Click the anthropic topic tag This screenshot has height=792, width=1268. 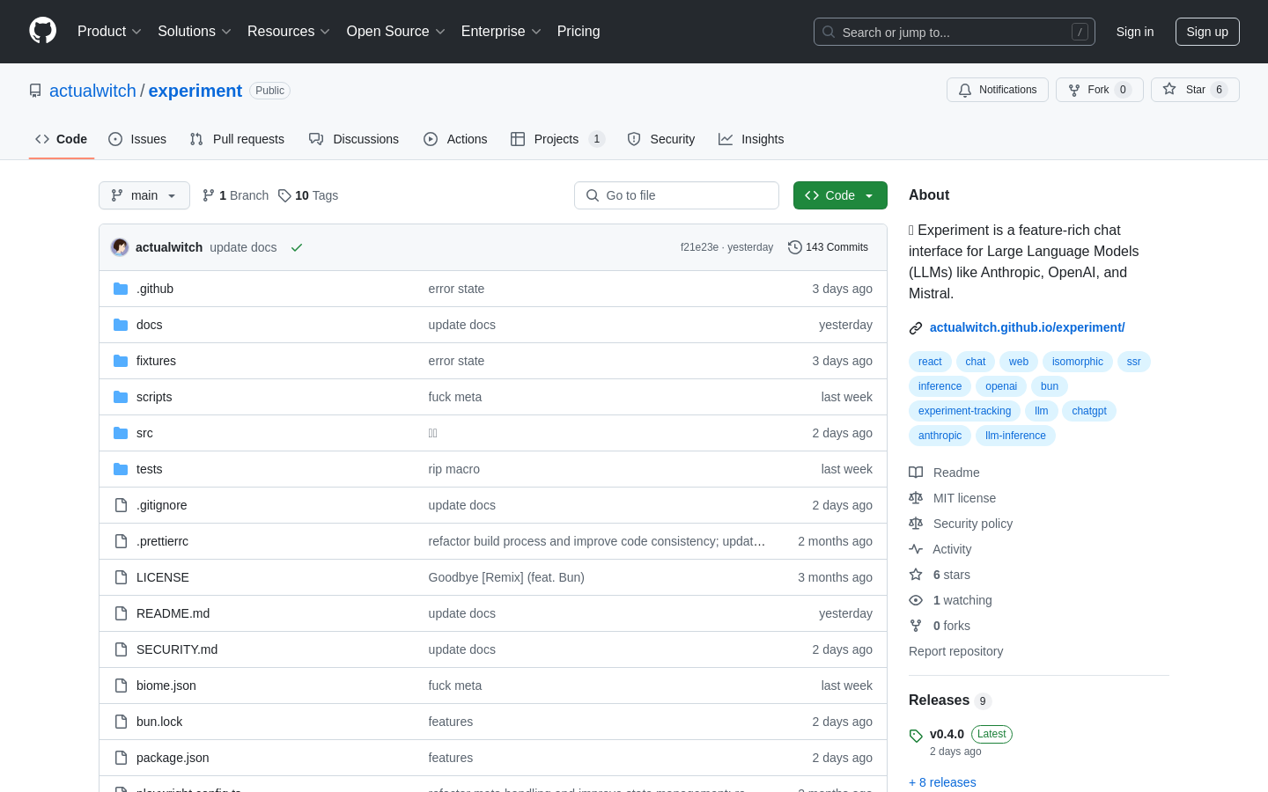coord(940,436)
